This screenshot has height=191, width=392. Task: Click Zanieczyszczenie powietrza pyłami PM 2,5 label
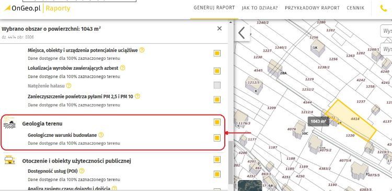(80, 96)
